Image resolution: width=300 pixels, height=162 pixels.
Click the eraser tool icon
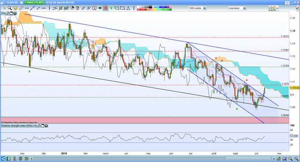[72, 8]
